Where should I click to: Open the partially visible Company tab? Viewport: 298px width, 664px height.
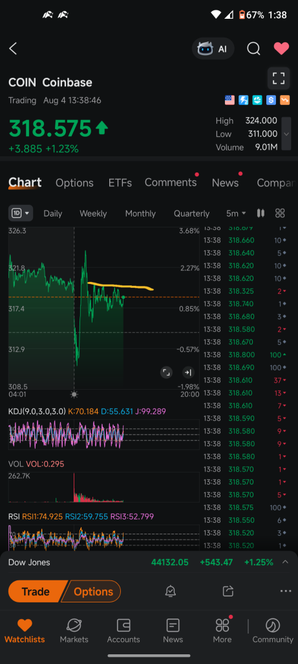(275, 183)
